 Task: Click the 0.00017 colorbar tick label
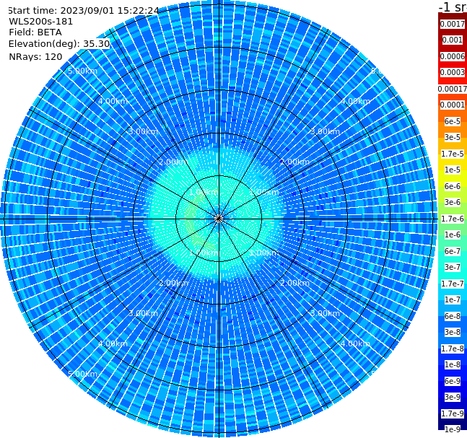[453, 89]
